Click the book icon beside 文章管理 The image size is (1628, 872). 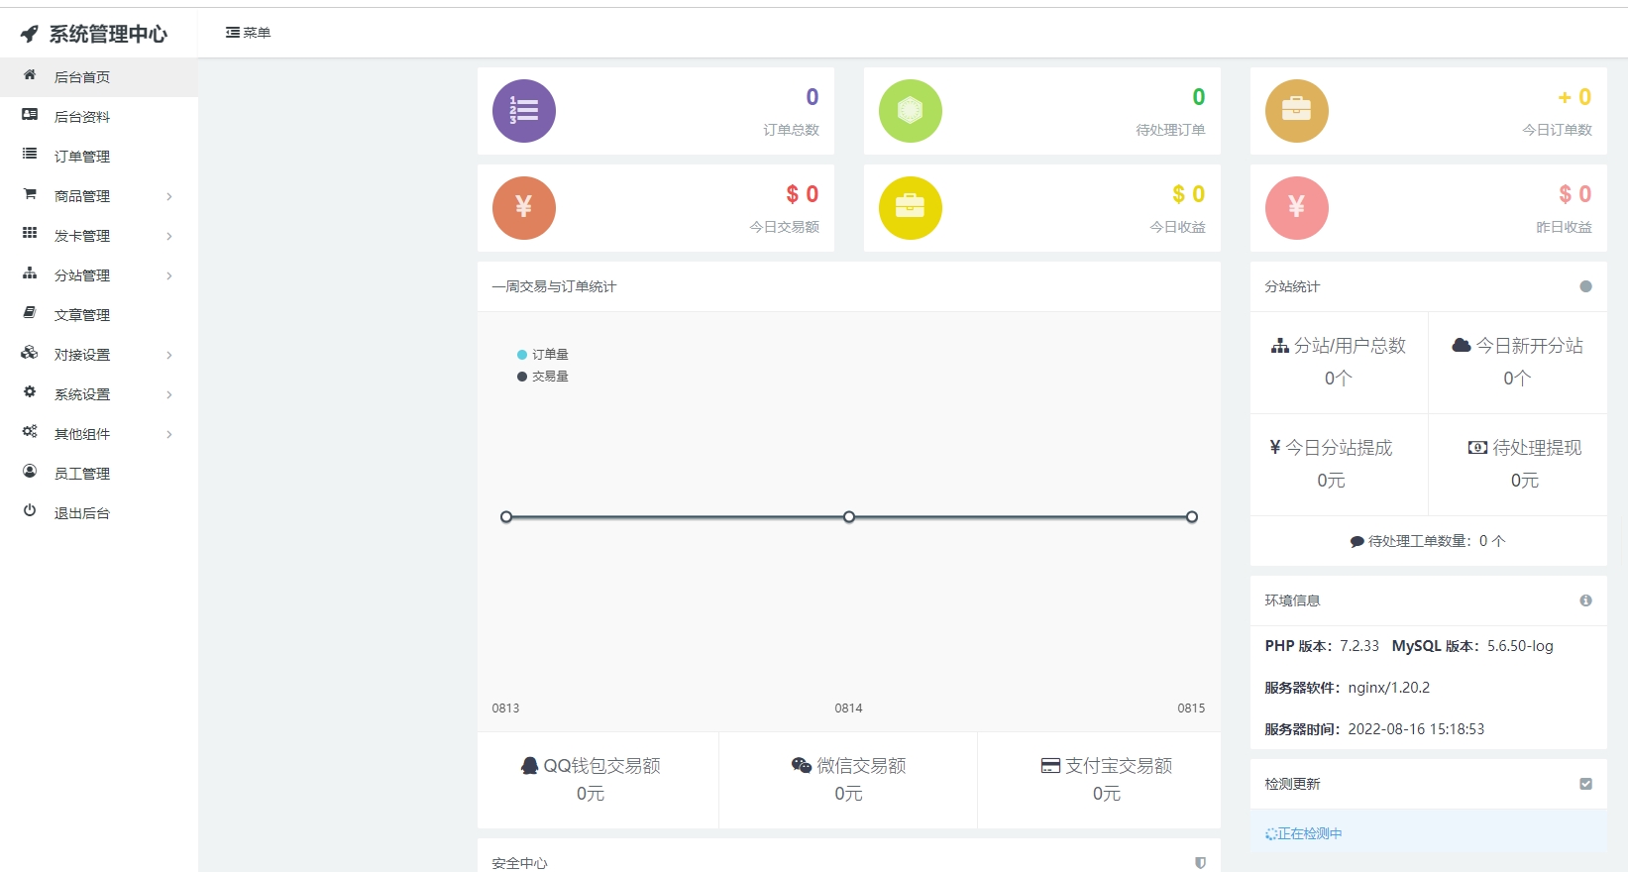tap(30, 313)
